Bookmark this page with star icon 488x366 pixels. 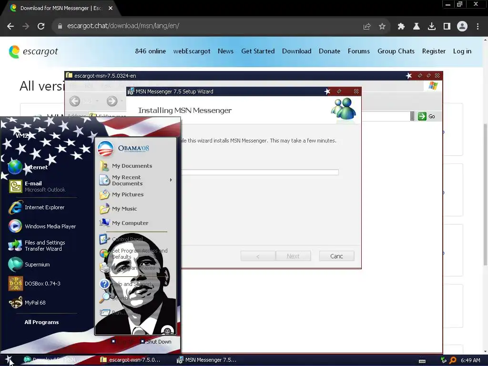point(382,27)
